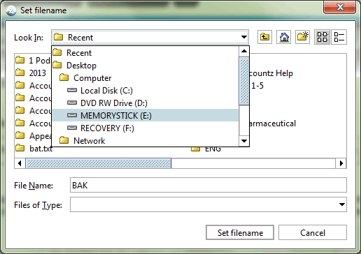Switch to List view icon
The height and width of the screenshot is (254, 361).
coord(322,37)
